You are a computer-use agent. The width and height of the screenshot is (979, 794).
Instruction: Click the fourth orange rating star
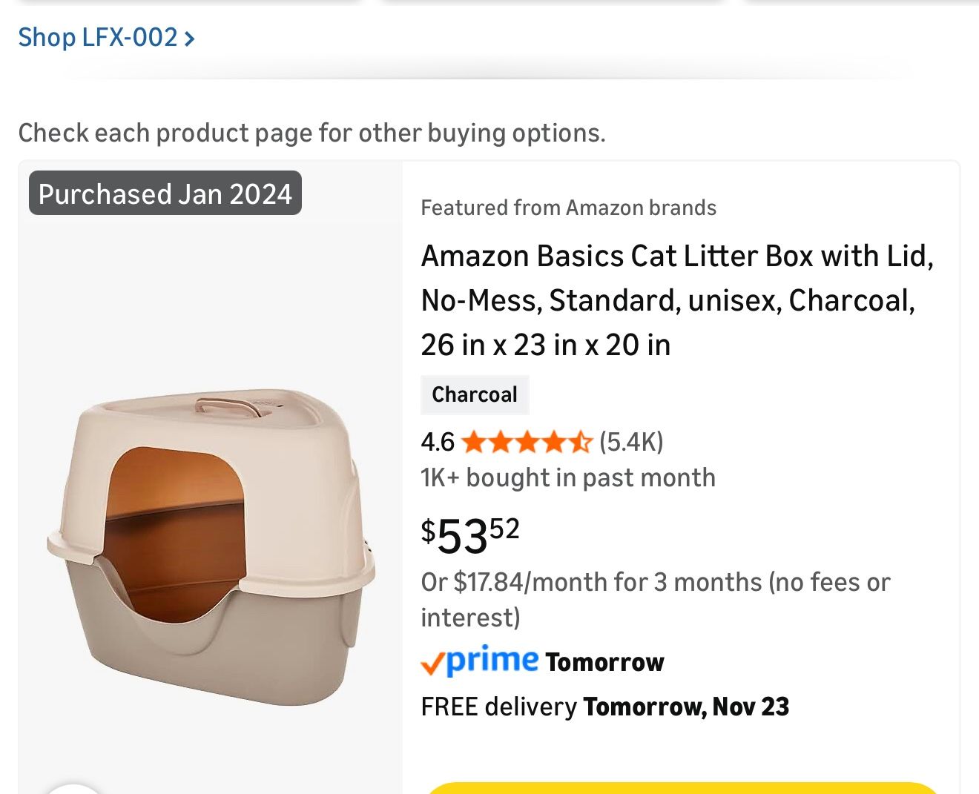click(553, 442)
